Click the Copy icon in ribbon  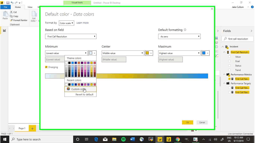(11, 16)
